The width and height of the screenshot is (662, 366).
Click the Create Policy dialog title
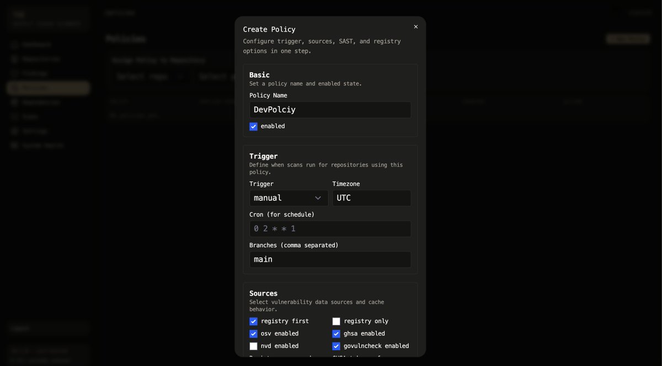pyautogui.click(x=269, y=29)
